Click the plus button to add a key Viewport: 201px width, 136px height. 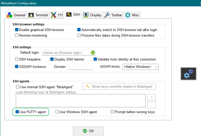[151, 97]
